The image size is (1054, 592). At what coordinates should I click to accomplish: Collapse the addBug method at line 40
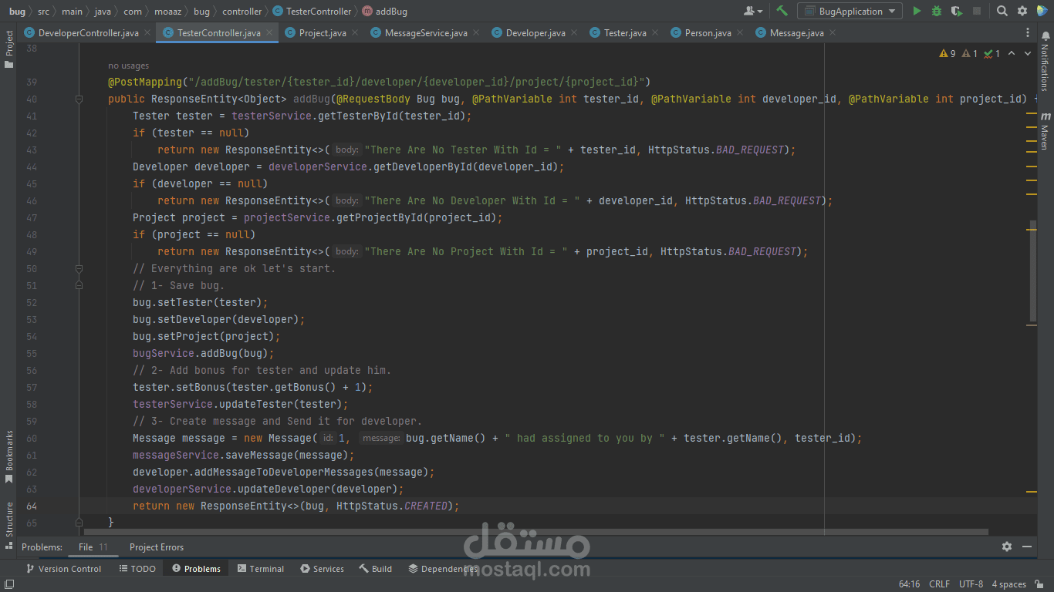pos(79,99)
